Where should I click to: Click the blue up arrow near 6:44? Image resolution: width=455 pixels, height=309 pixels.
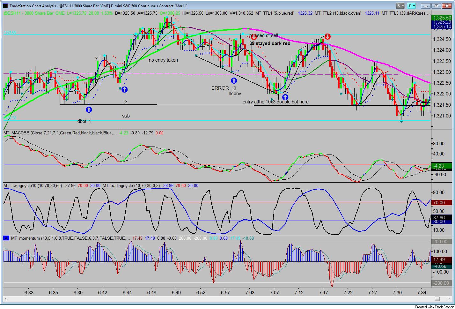[x=124, y=90]
